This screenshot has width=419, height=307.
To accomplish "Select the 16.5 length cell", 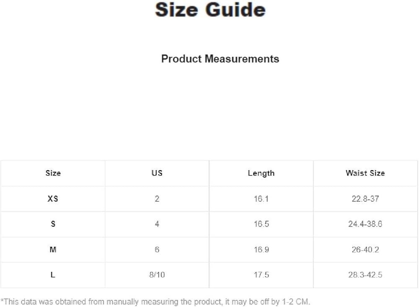I will [x=261, y=224].
